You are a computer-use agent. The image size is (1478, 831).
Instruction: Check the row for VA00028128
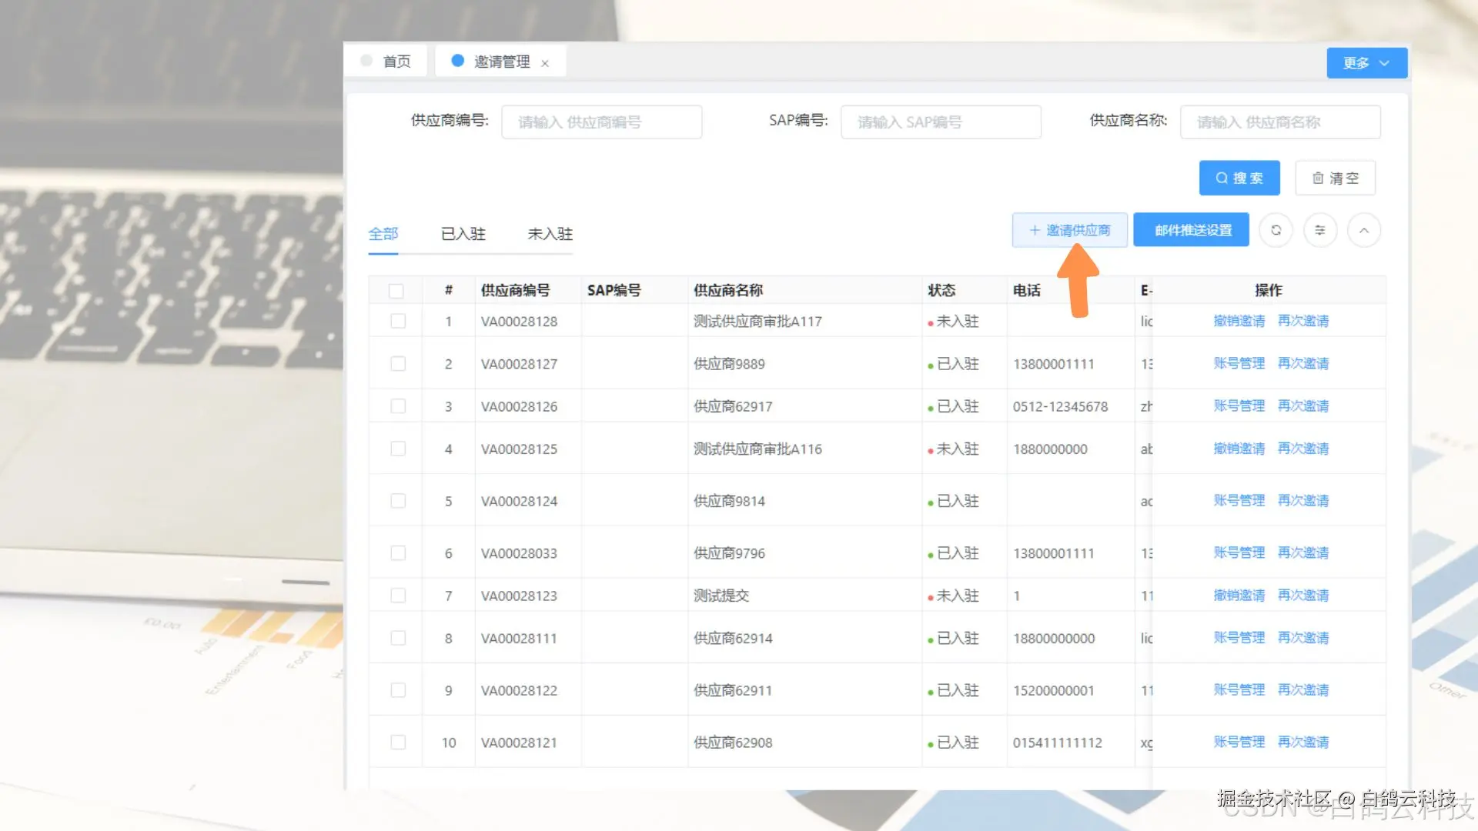(x=398, y=321)
